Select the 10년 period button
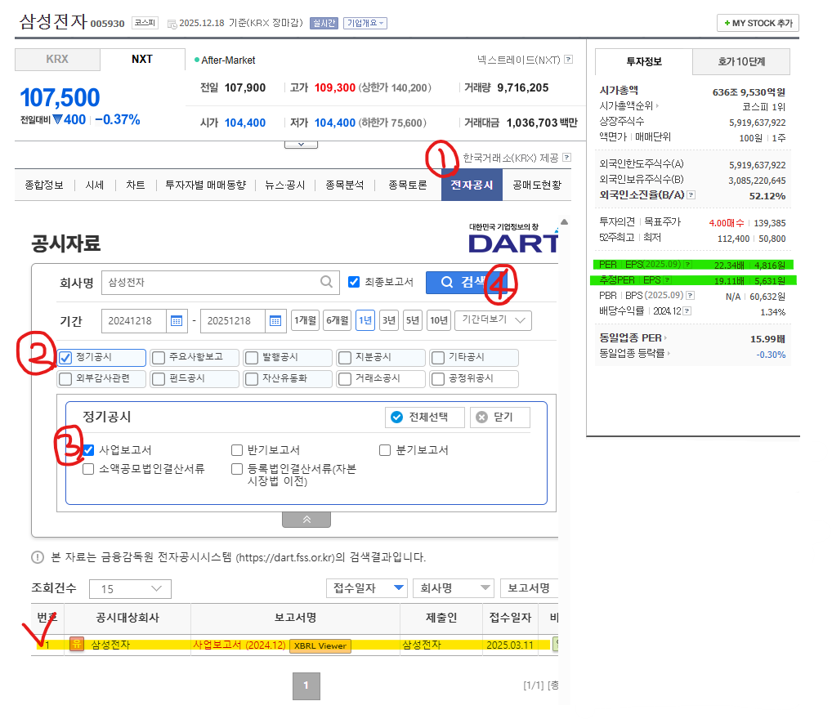The image size is (832, 719). [439, 320]
